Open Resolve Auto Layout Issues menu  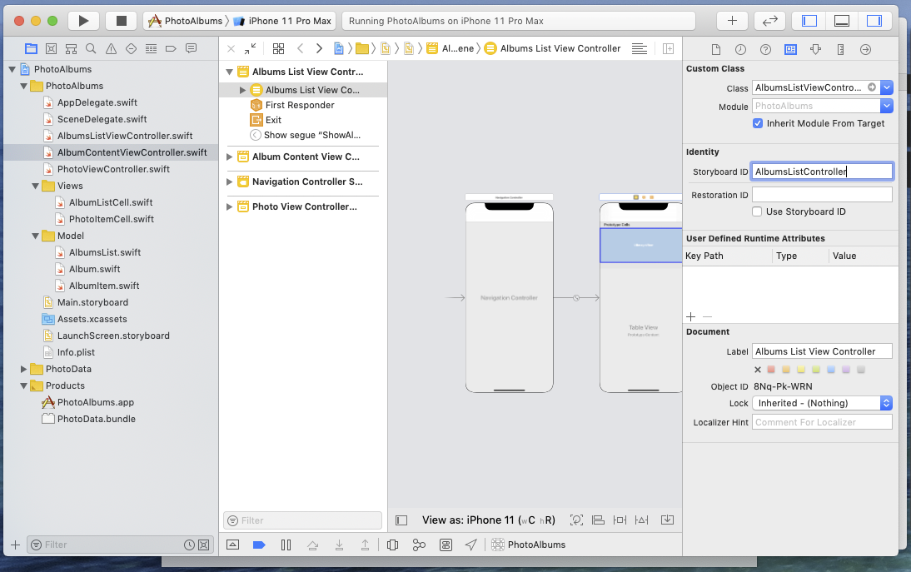[641, 520]
